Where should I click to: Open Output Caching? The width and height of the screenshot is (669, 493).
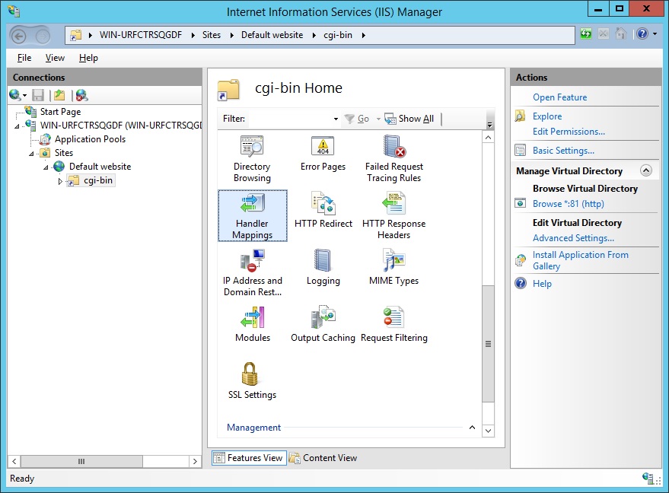pyautogui.click(x=322, y=322)
